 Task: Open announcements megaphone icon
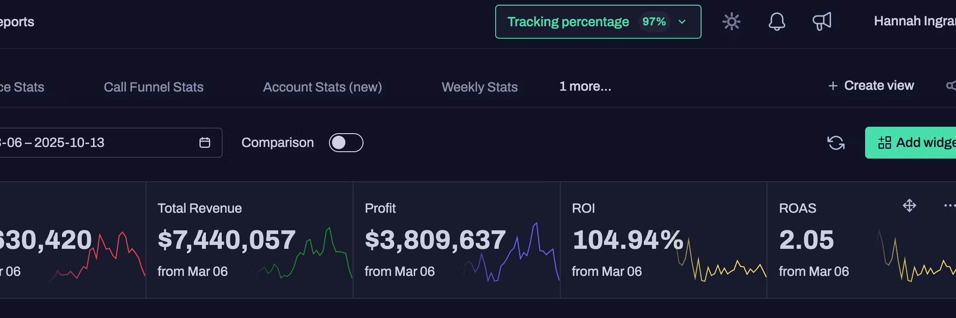(x=822, y=21)
